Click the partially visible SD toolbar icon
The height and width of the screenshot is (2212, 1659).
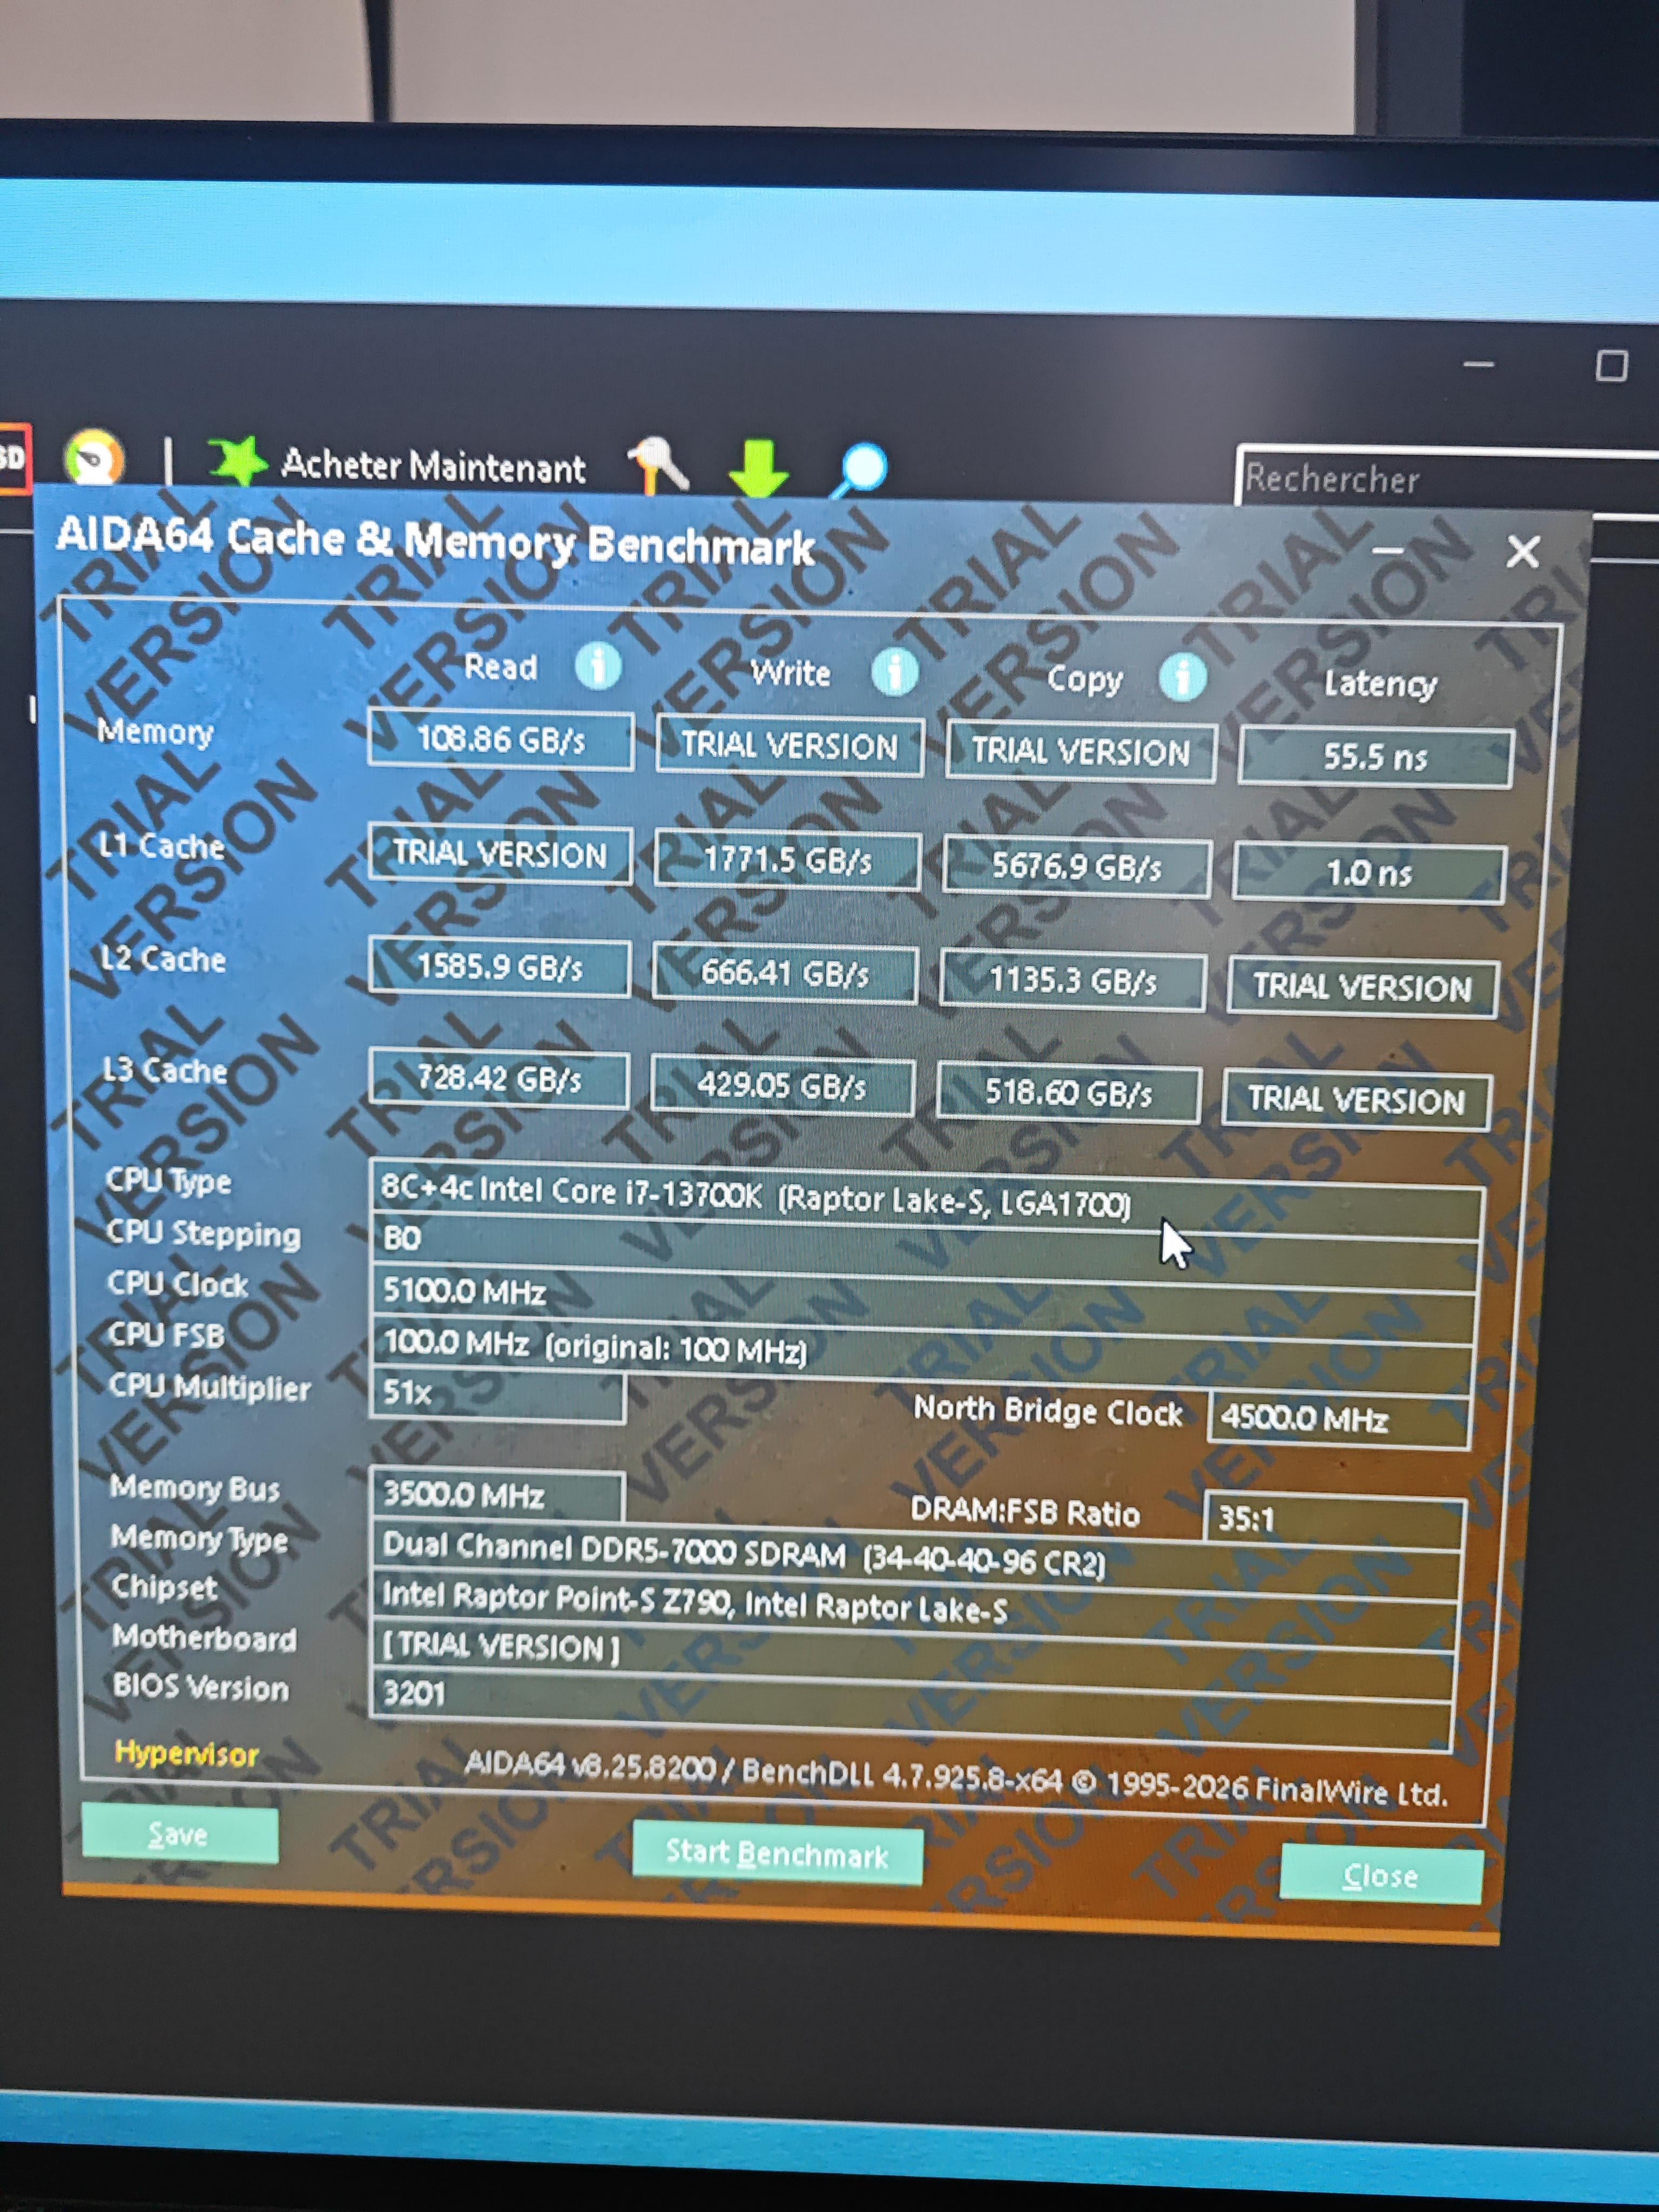click(12, 458)
